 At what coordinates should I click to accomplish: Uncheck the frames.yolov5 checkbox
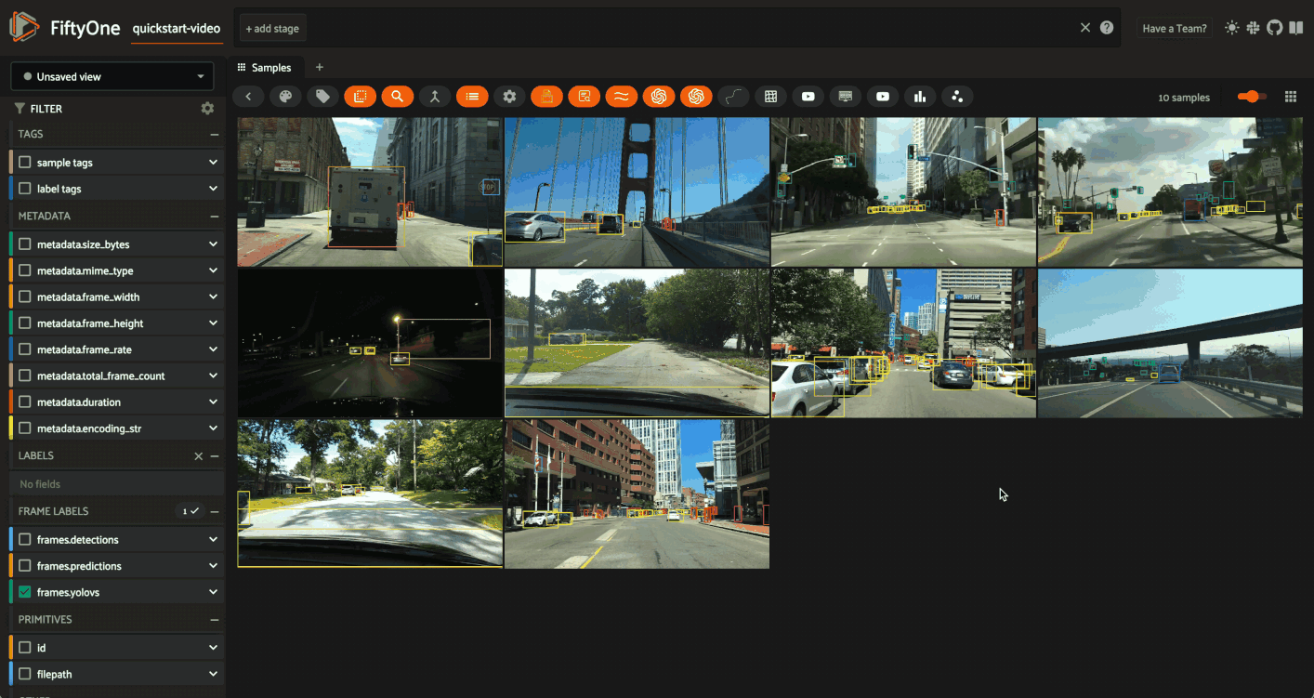pyautogui.click(x=25, y=592)
